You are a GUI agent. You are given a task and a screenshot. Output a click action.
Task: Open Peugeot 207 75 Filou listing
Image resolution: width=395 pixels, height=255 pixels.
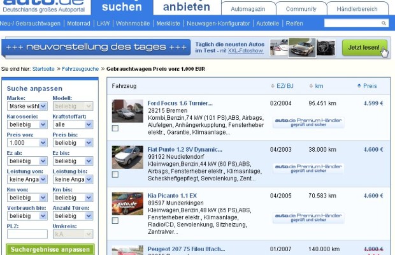[186, 249]
